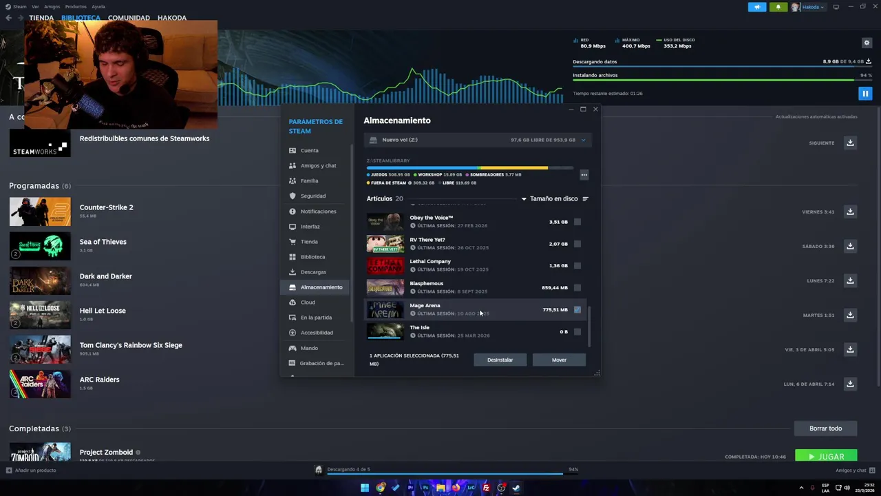Click Añadir un producto plus icon

(x=9, y=471)
